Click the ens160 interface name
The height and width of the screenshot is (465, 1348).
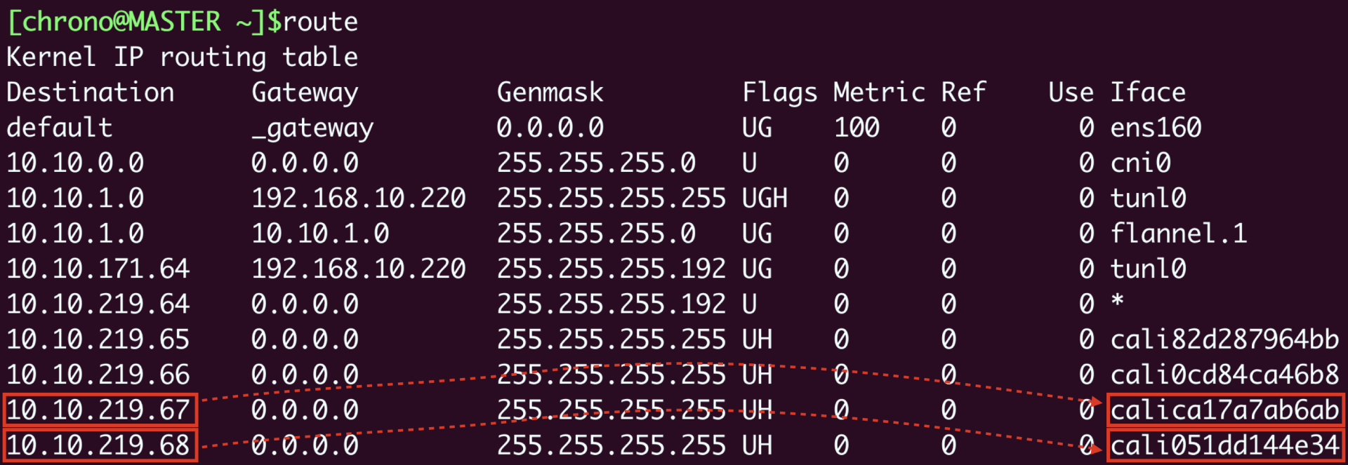coord(1156,128)
